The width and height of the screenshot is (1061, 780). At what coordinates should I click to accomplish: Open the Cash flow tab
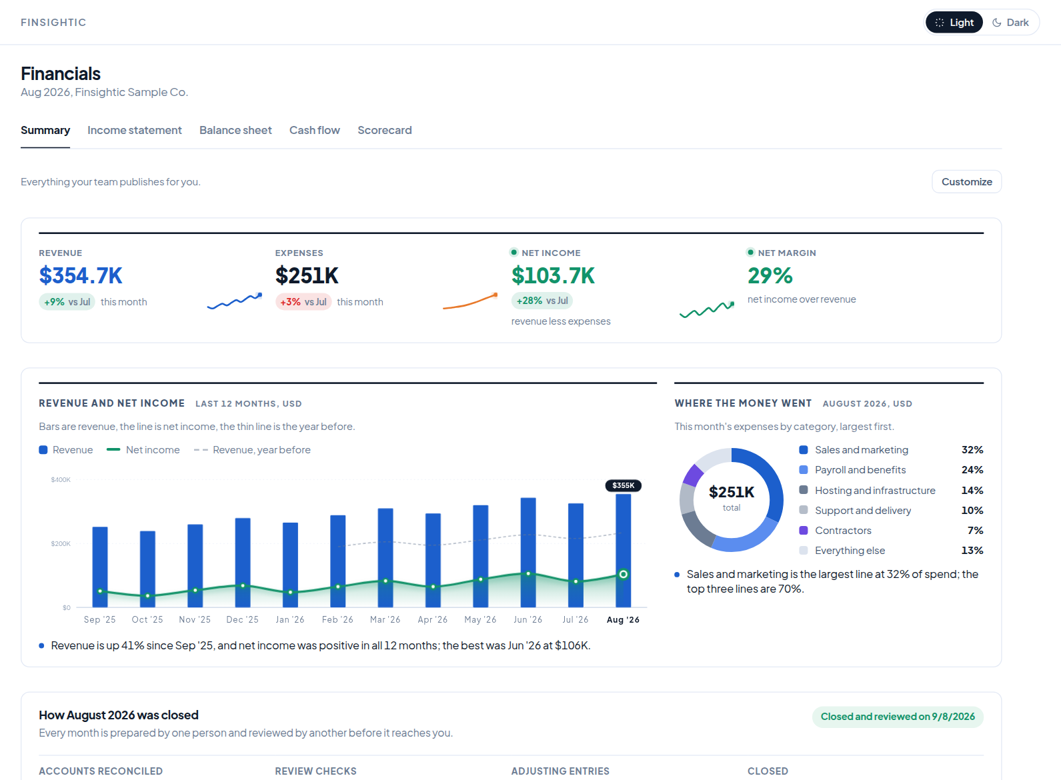[315, 130]
